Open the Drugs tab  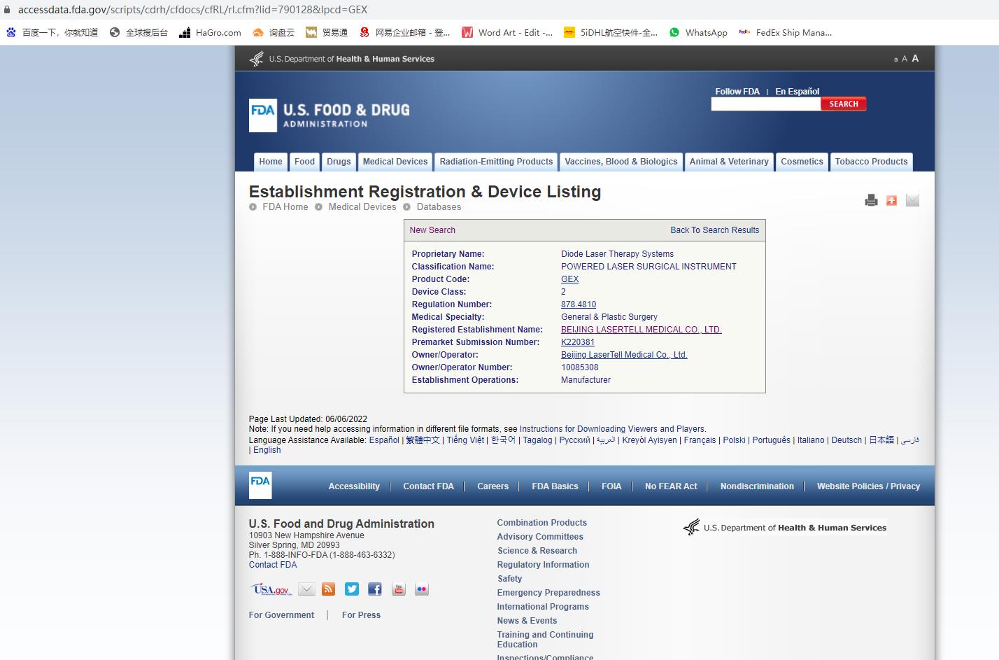(x=339, y=162)
